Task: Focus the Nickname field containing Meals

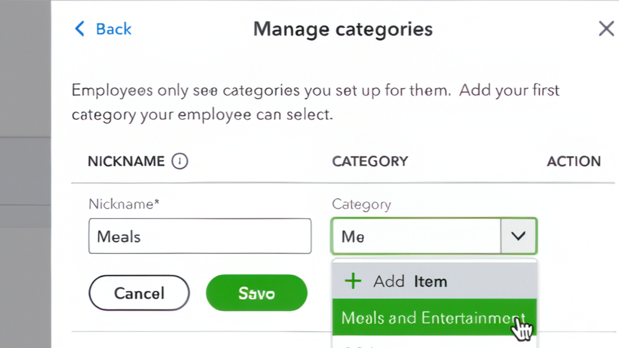Action: click(200, 236)
